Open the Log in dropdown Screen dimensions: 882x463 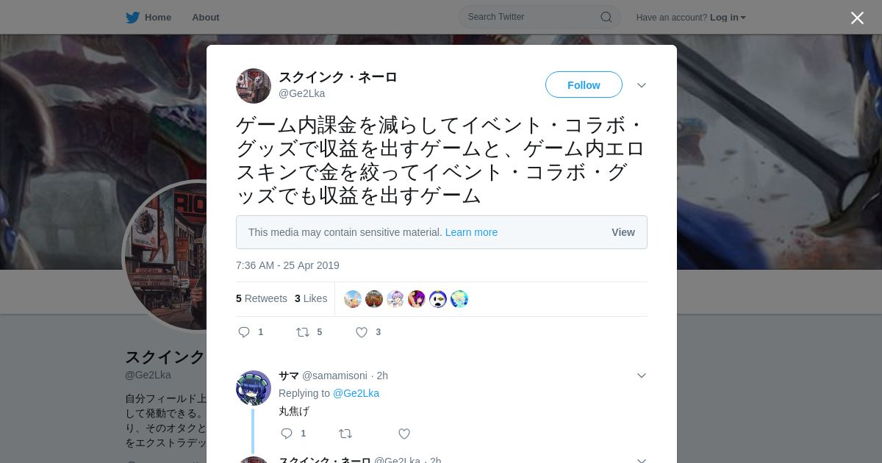pyautogui.click(x=728, y=18)
